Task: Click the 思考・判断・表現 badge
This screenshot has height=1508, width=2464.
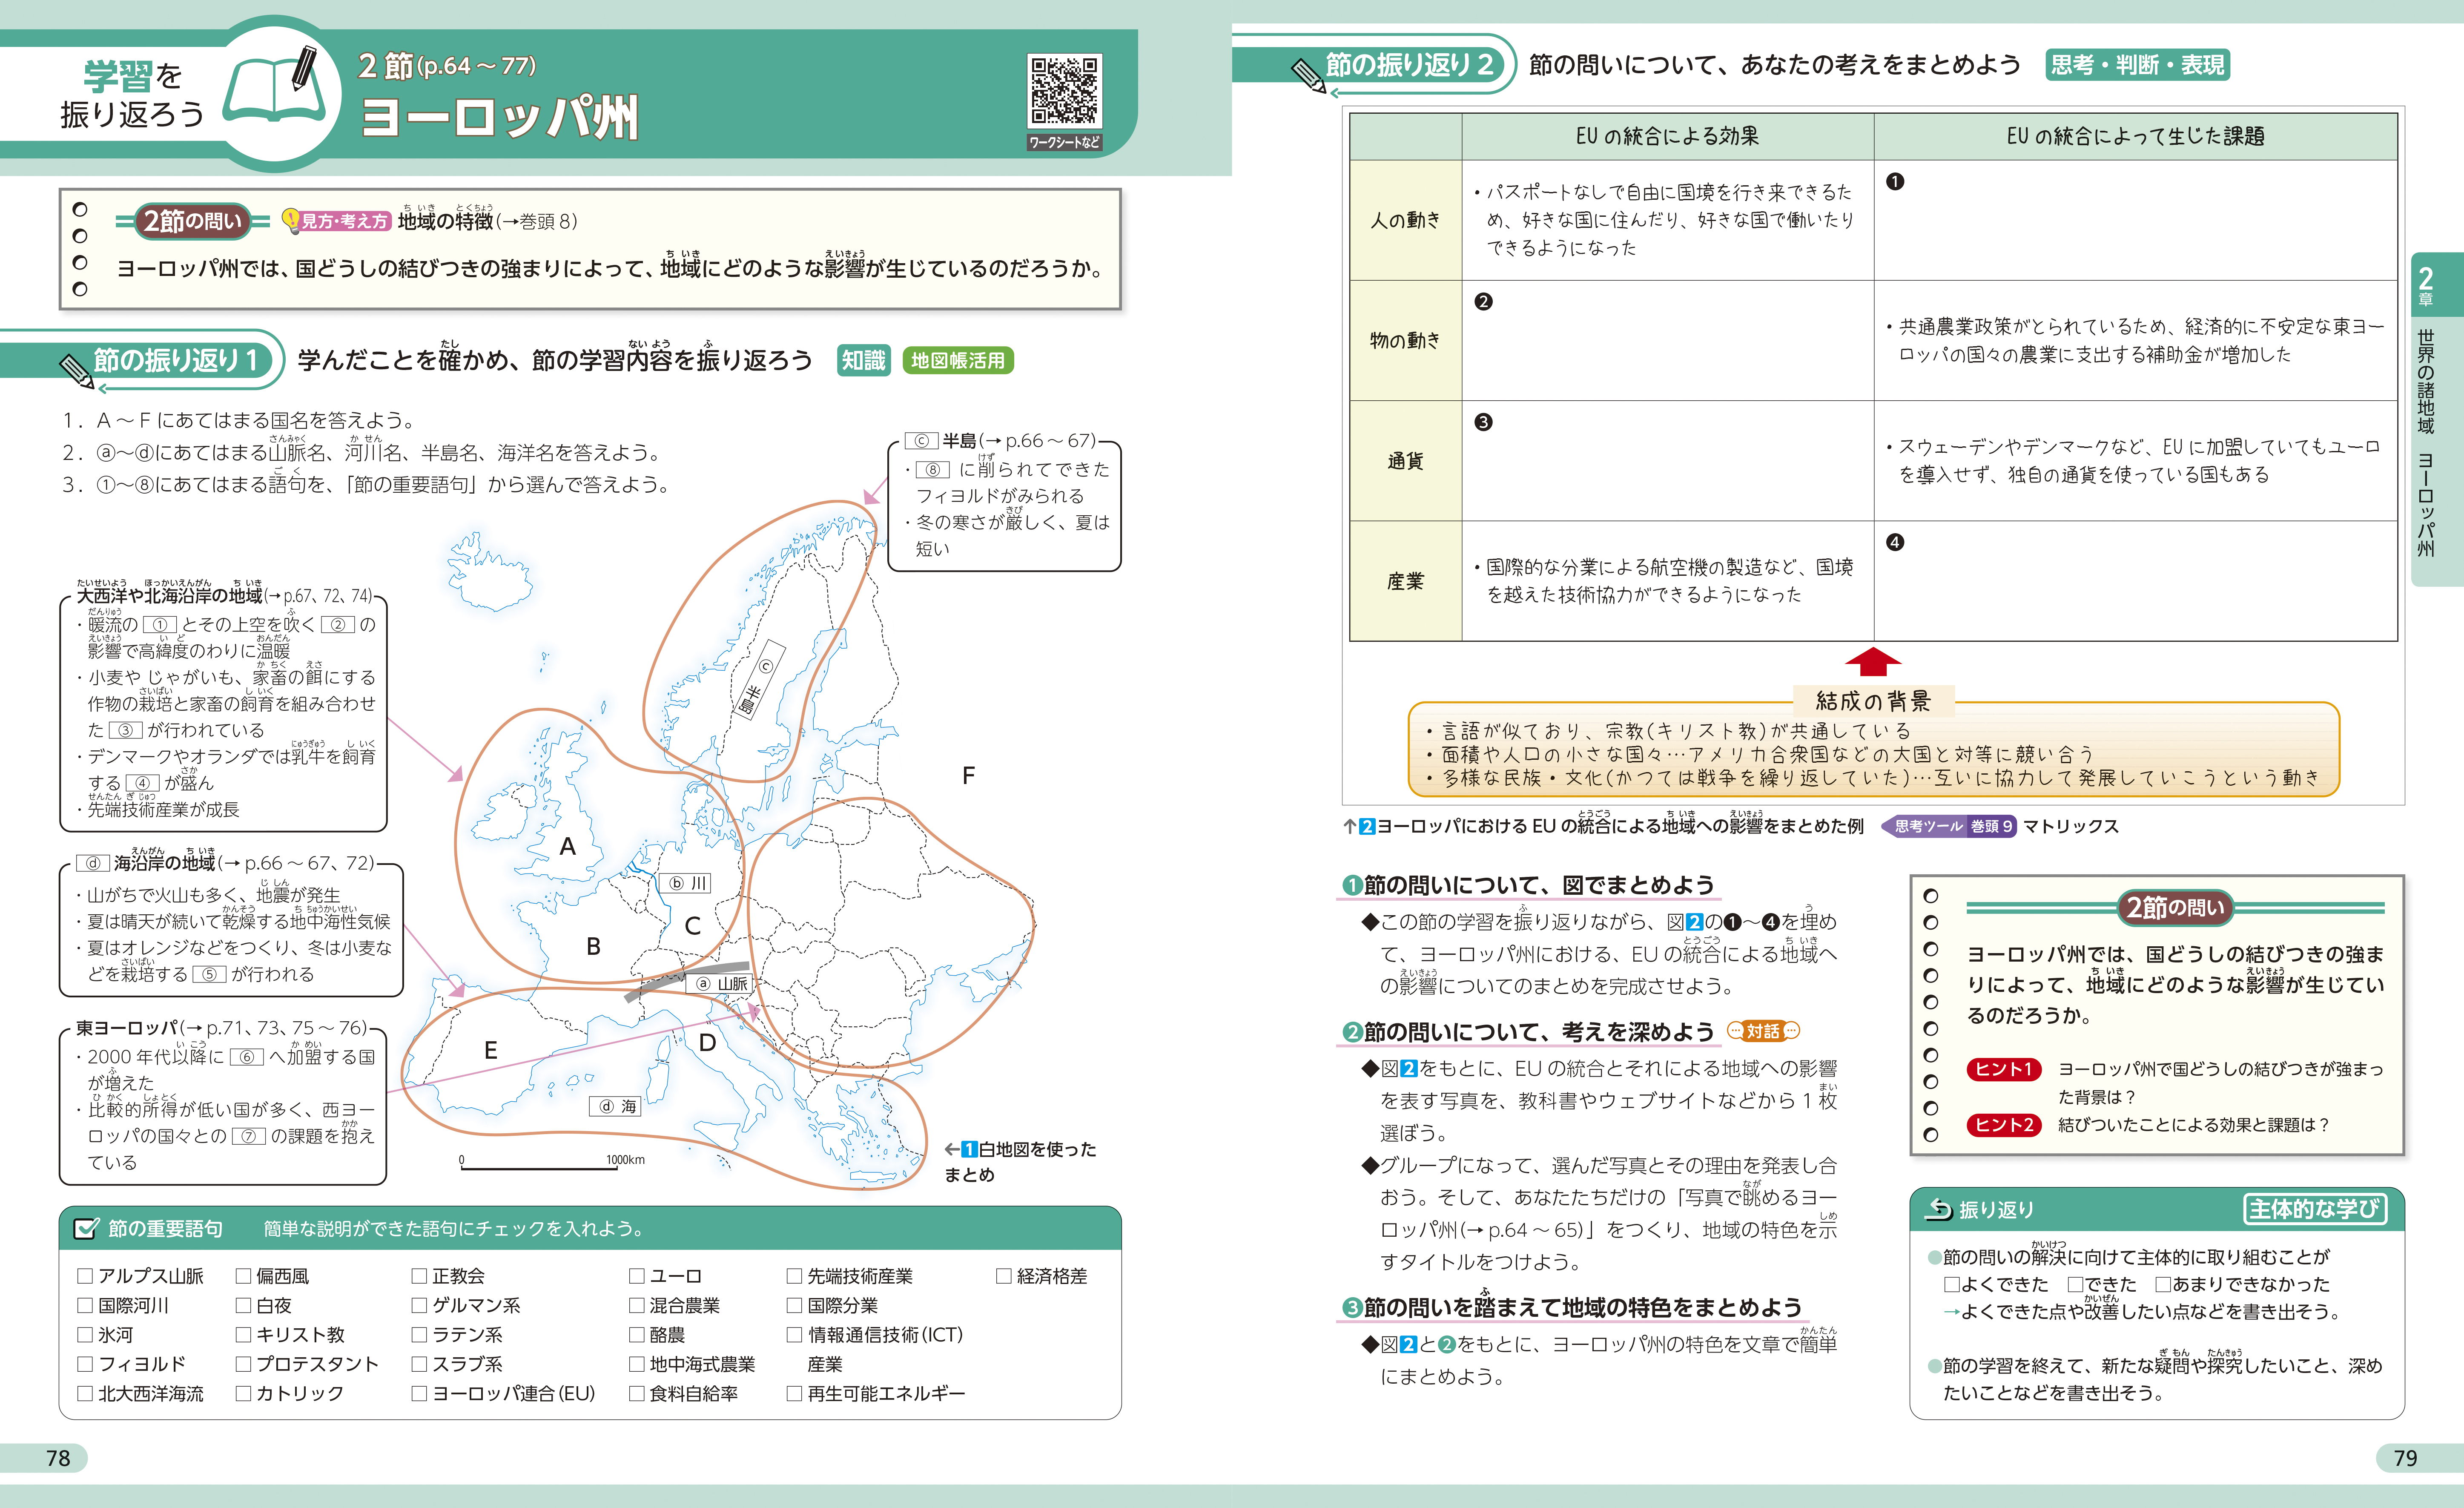Action: tap(2137, 65)
